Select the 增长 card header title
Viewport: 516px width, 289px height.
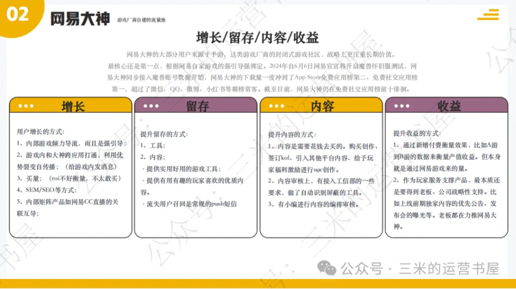pos(74,106)
